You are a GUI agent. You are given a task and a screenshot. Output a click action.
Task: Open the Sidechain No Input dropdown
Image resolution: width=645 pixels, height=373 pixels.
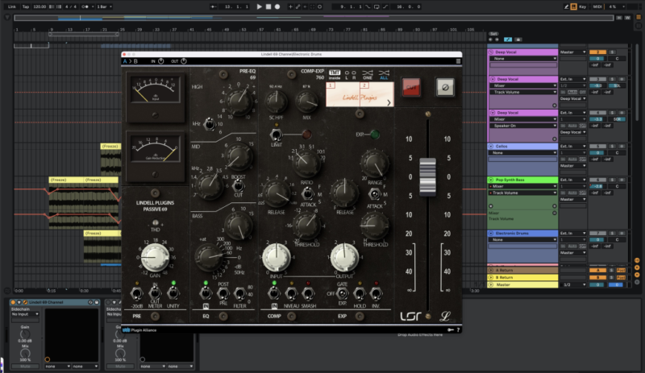coord(27,316)
